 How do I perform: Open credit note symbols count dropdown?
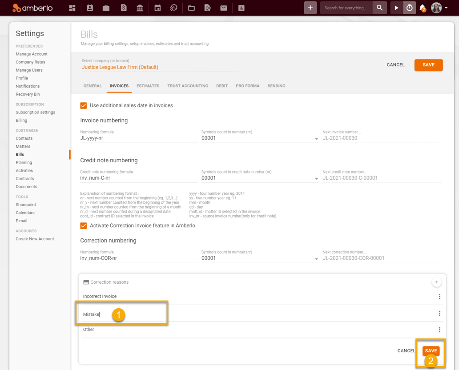(260, 178)
